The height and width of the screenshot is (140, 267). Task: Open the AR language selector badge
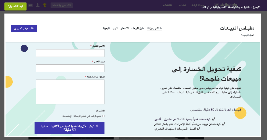point(30,5)
